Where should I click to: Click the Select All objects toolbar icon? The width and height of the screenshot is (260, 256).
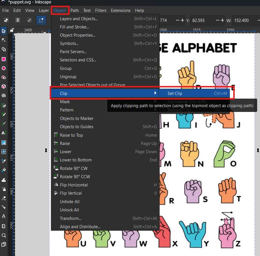(6, 20)
